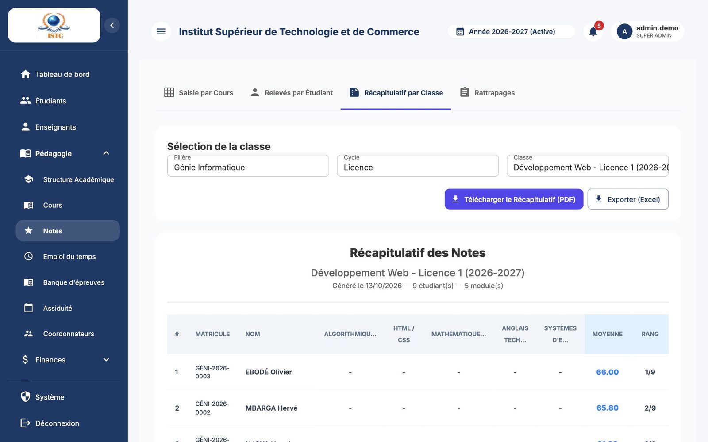The image size is (708, 442).
Task: Click matricule GÉNI-2026-0003
Action: coord(212,372)
